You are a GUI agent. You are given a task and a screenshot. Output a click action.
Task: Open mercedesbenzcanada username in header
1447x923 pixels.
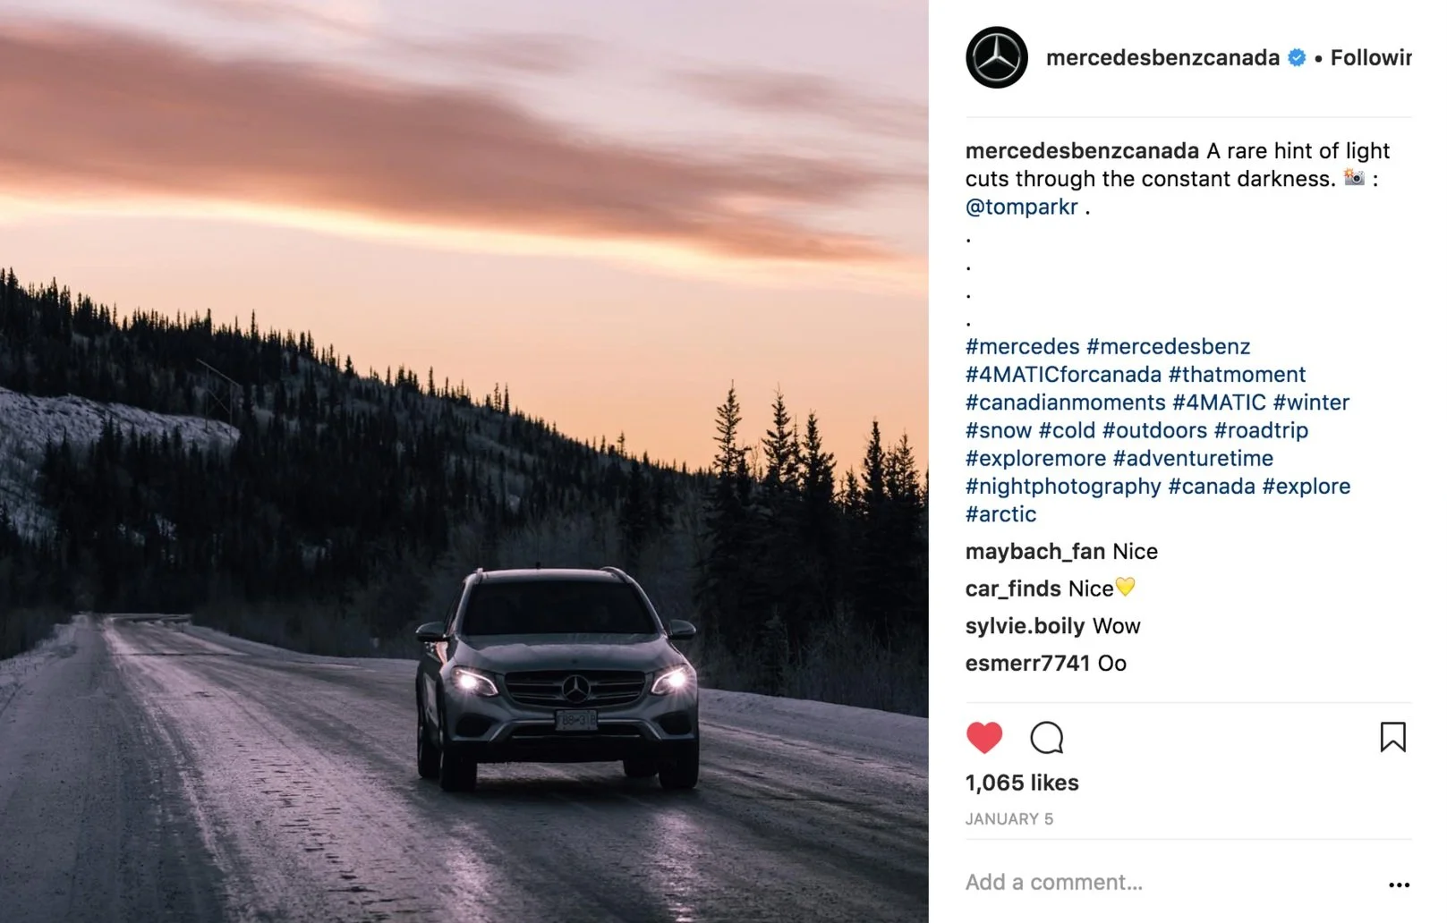click(1162, 58)
